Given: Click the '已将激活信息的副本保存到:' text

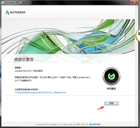Looking at the screenshot, I should pos(27,90).
